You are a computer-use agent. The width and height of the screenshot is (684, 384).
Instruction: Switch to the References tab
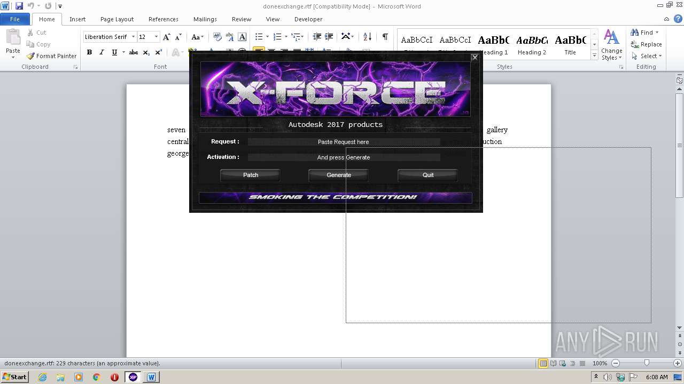point(164,19)
